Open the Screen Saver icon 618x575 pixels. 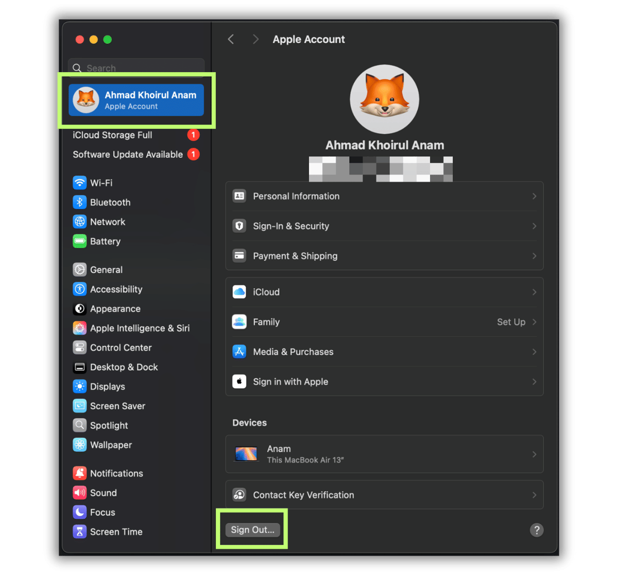(79, 406)
